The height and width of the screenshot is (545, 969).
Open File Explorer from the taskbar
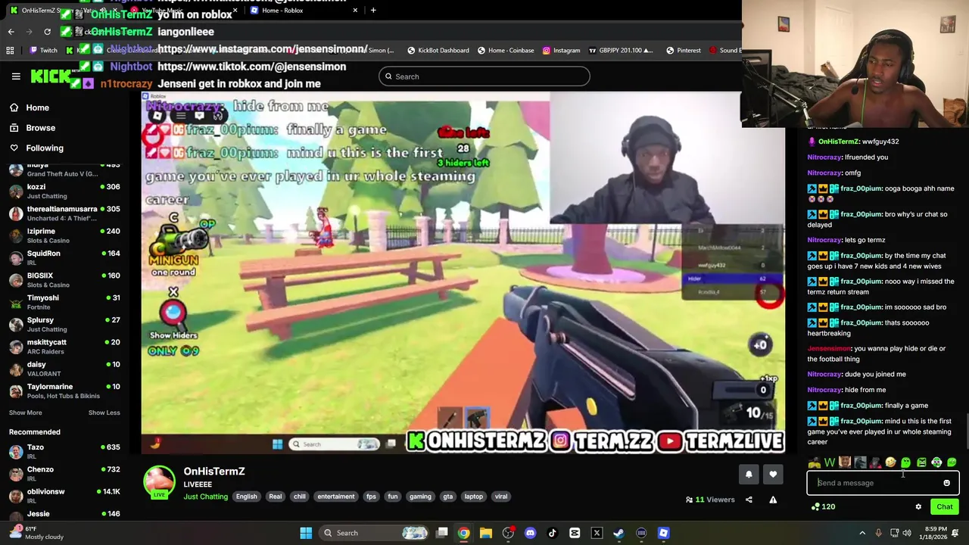(x=486, y=533)
